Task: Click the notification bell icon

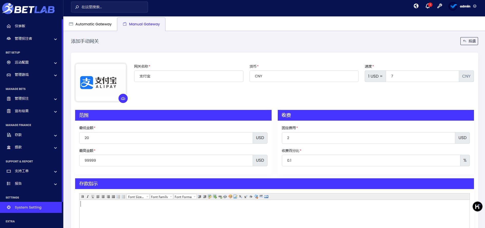Action: 428,6
